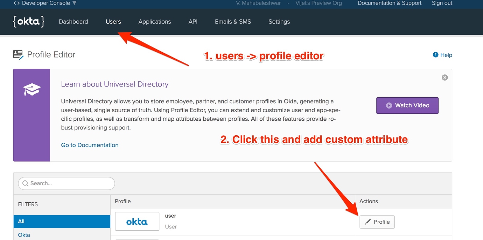Focus the profile Search field
This screenshot has width=483, height=240.
[x=70, y=183]
